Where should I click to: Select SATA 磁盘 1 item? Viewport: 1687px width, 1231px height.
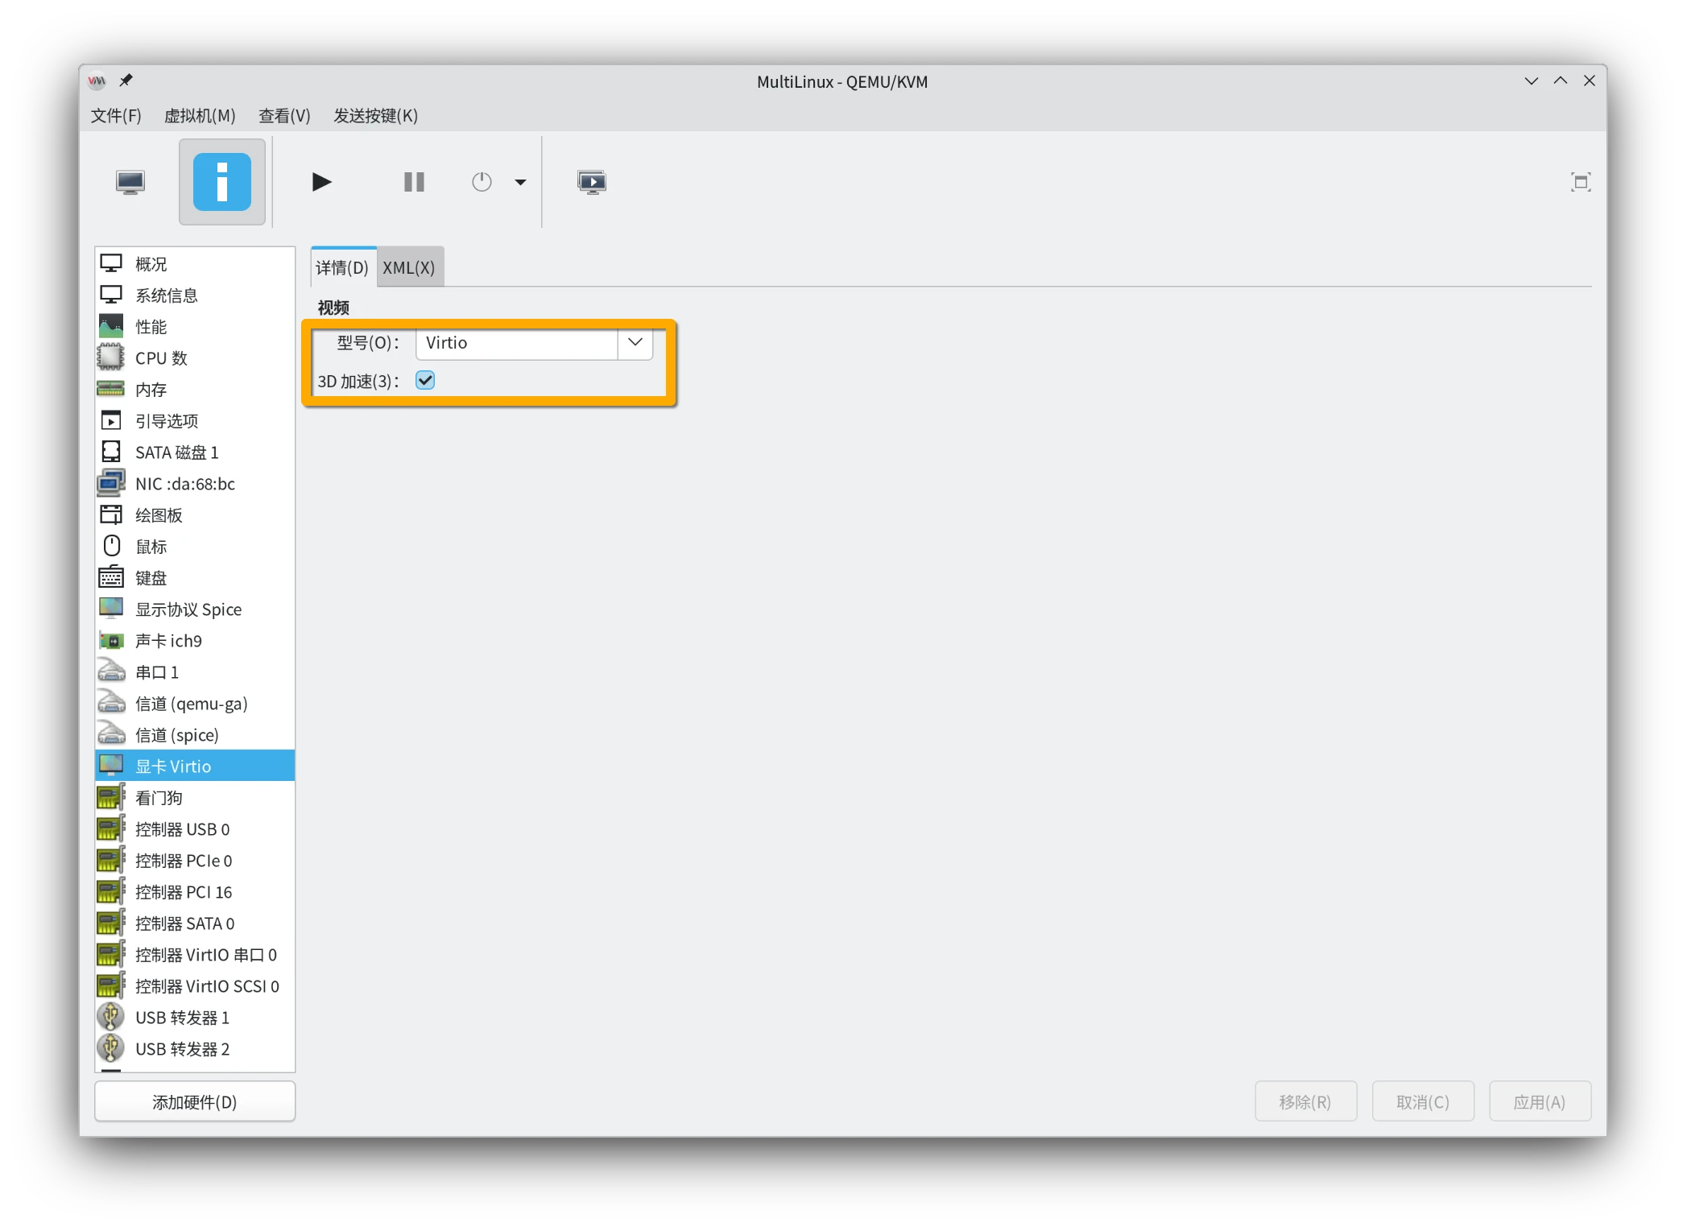(195, 452)
